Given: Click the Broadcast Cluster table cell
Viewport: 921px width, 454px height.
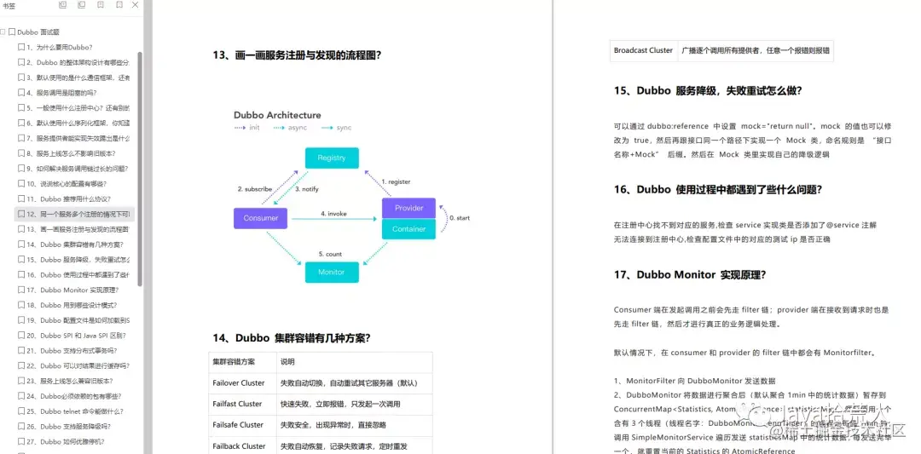Looking at the screenshot, I should (644, 50).
